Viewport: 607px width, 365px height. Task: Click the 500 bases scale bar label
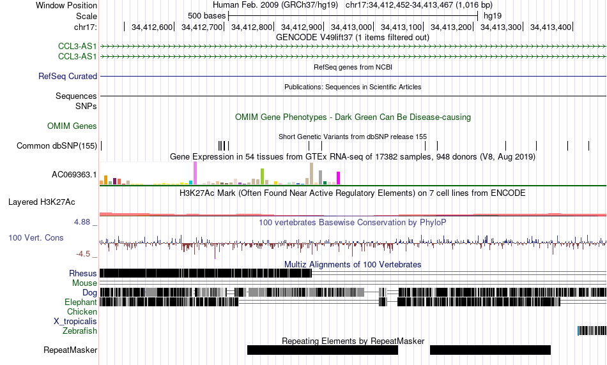click(x=207, y=16)
